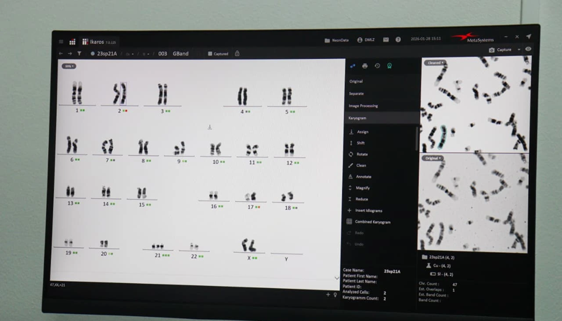Click the print icon
Viewport: 562px width, 321px height.
click(x=365, y=66)
